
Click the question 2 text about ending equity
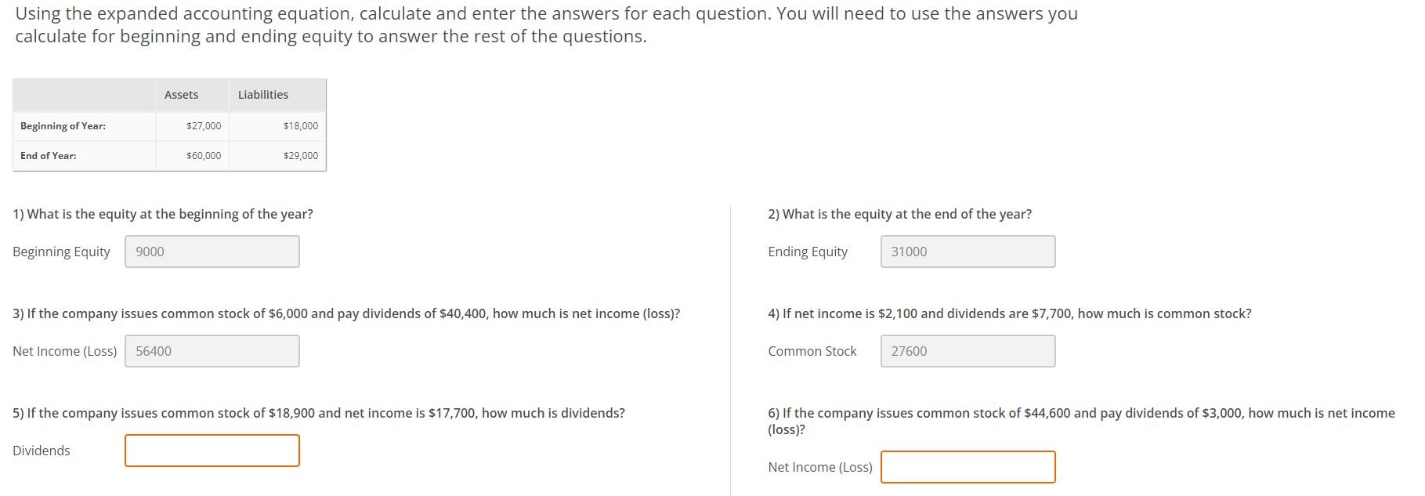(899, 214)
